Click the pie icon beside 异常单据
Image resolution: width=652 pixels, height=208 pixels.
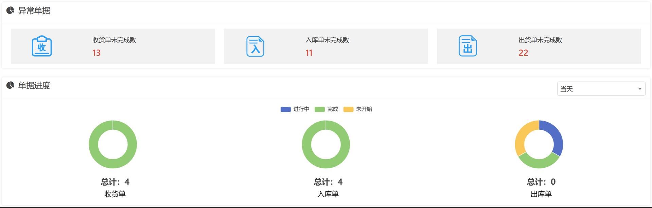(x=10, y=11)
